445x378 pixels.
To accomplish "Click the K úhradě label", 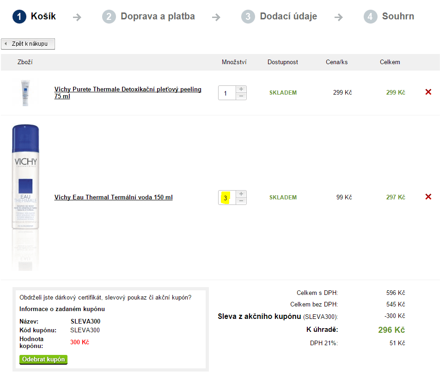I will [323, 330].
